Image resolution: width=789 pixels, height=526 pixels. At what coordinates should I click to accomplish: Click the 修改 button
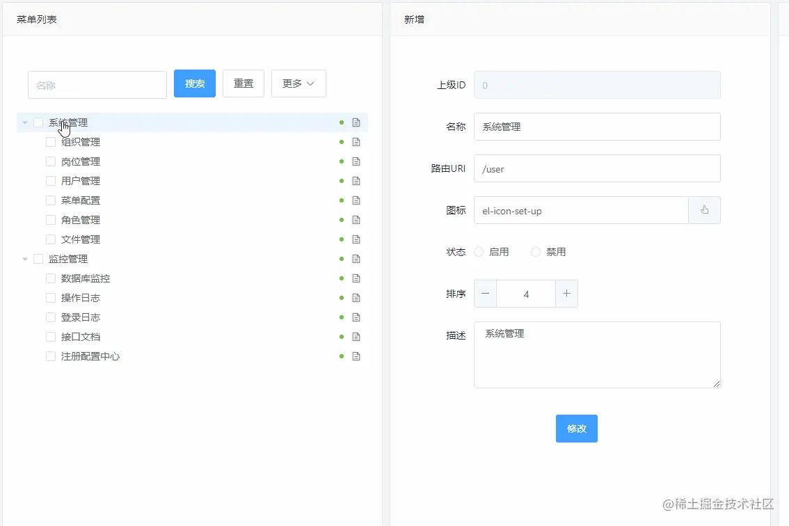577,429
